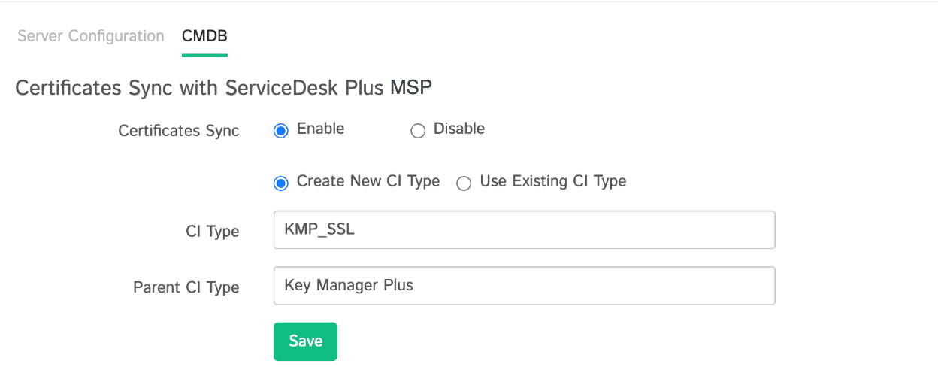Select the CMDB tab
Image resolution: width=938 pixels, height=376 pixels.
point(204,36)
